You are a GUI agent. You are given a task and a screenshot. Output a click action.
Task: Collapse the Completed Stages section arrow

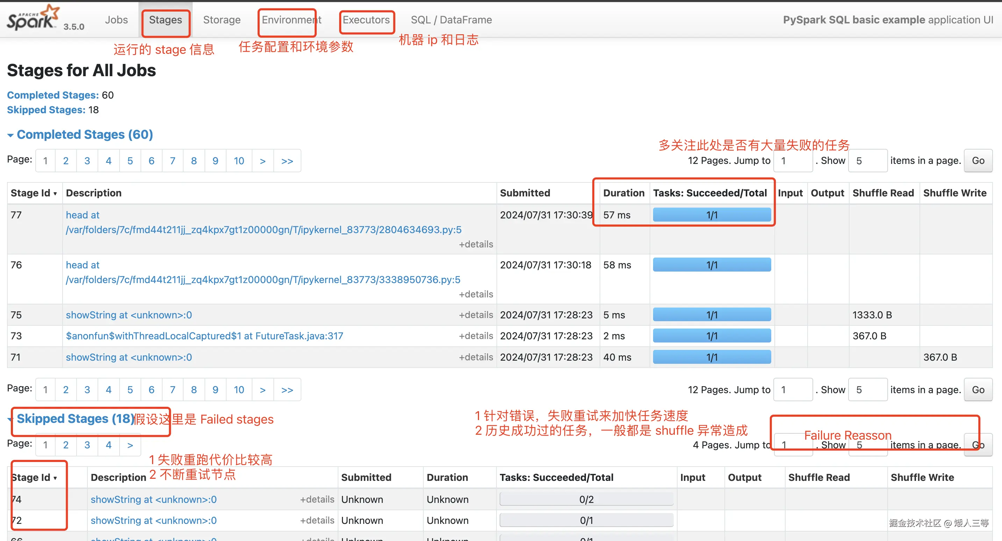click(10, 135)
